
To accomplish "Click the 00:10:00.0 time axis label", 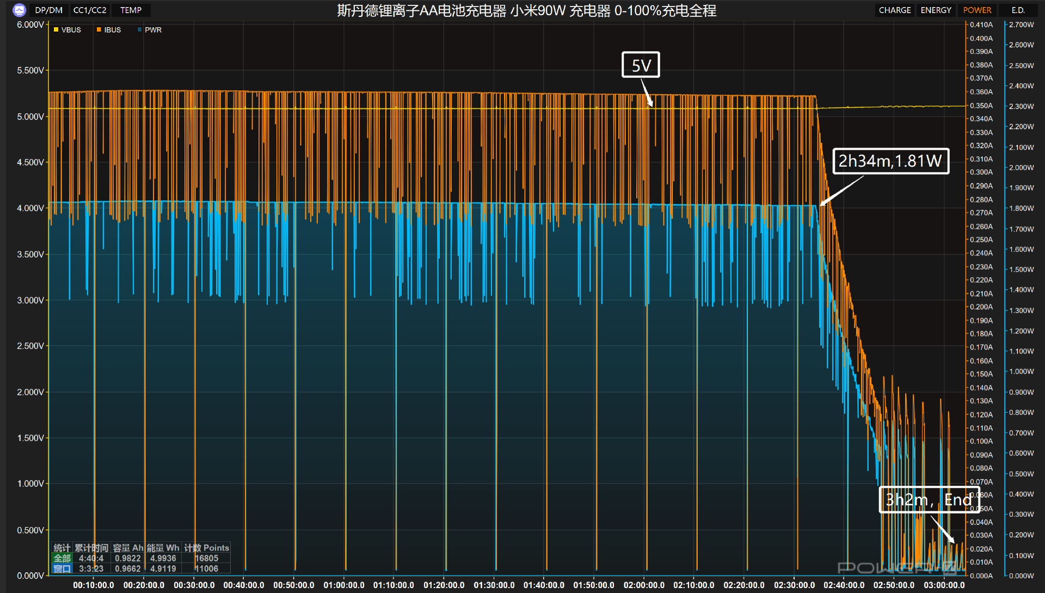I will pos(94,585).
